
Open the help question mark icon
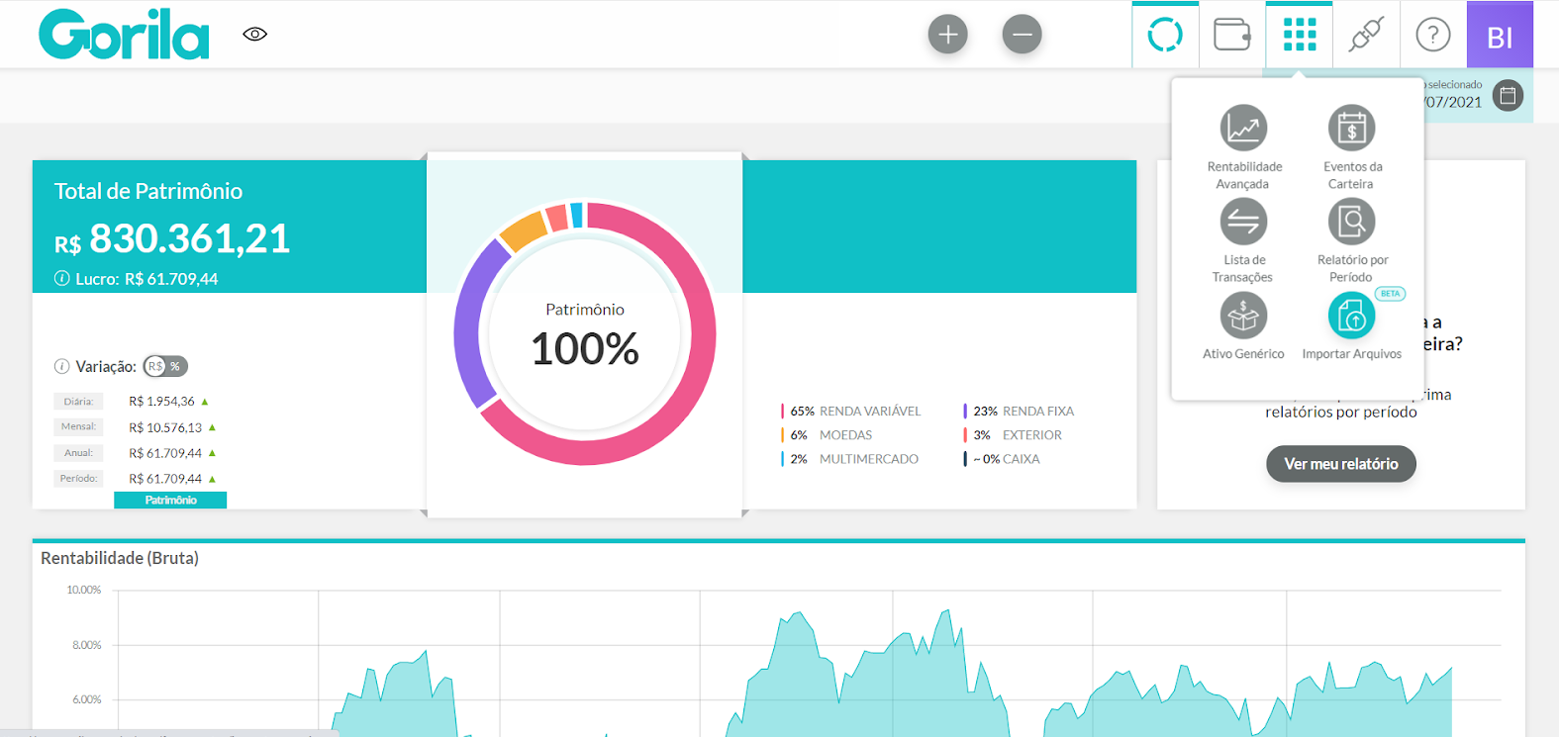[1432, 35]
